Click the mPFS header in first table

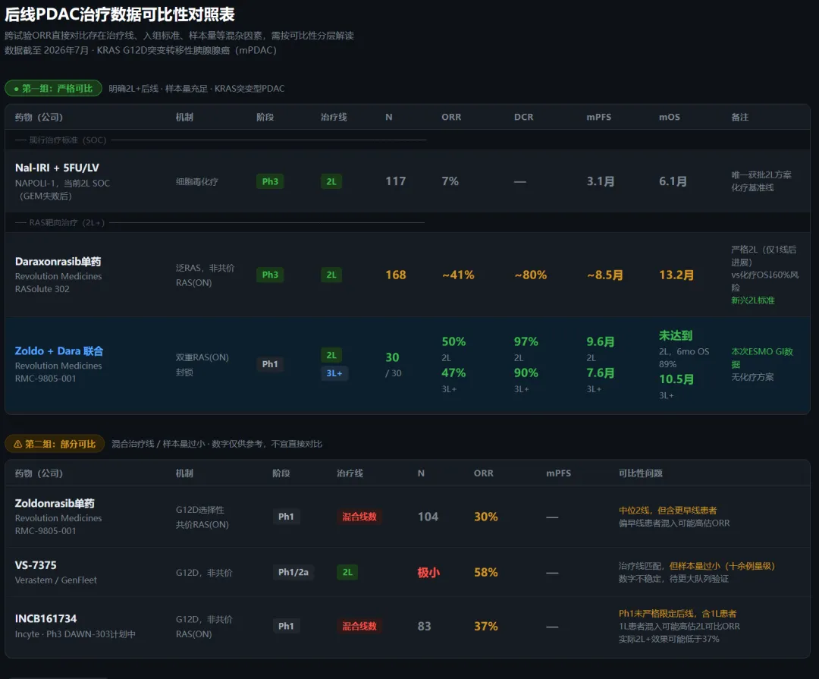[598, 117]
